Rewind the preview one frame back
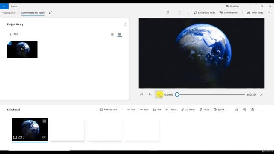Viewport: 274px width, 154px height. [142, 95]
